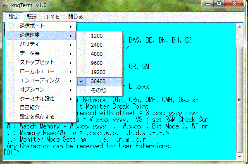
Task: Click the 'GR, GM' terminal text
Action: 139,67
